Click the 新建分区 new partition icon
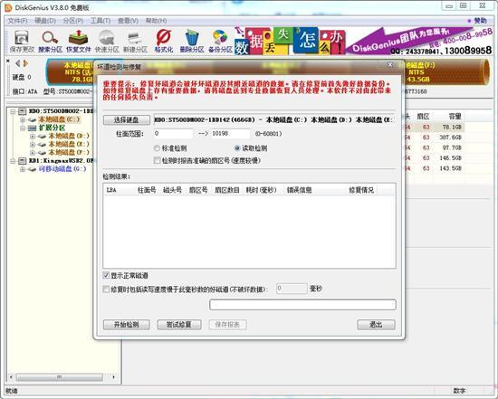The image size is (498, 399). pos(135,42)
